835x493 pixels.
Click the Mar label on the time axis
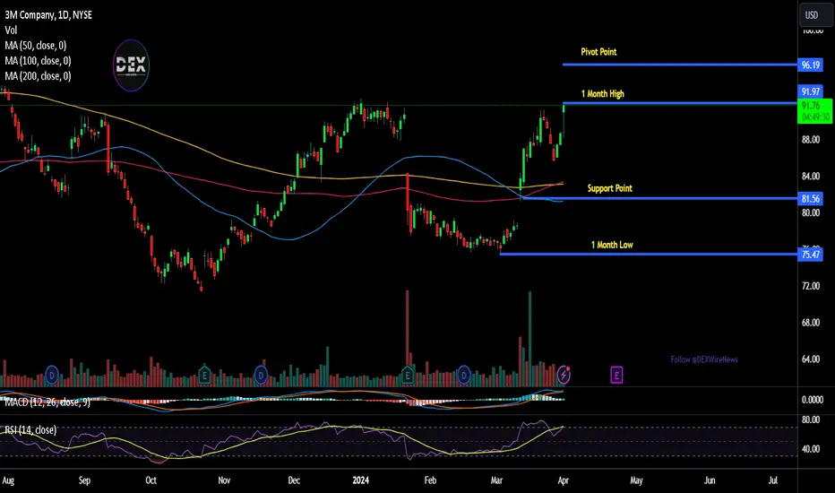coord(496,480)
